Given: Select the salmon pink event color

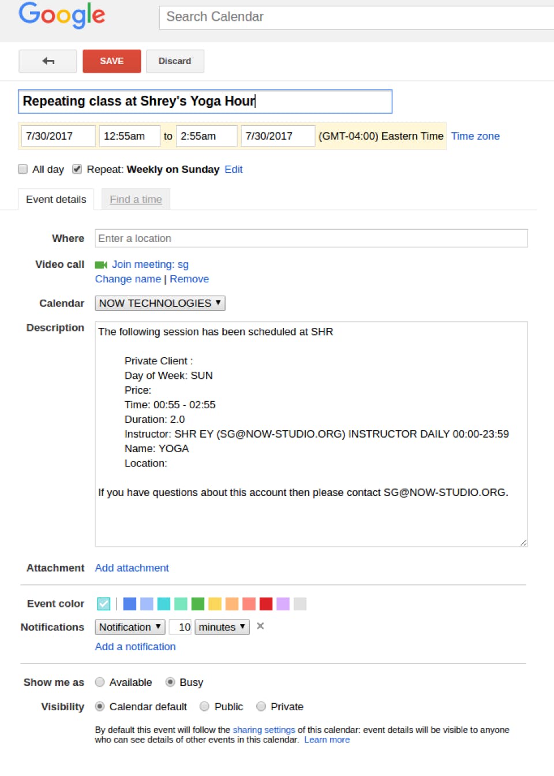Looking at the screenshot, I should [x=249, y=604].
